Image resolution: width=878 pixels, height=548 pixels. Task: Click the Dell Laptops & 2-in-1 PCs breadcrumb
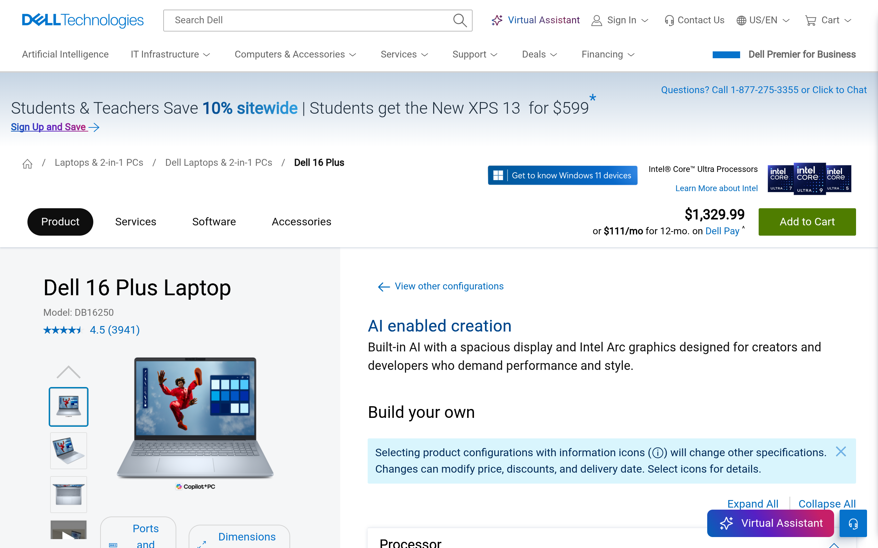pyautogui.click(x=219, y=163)
